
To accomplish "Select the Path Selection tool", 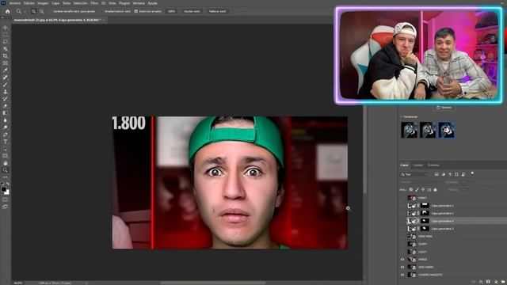I will click(x=6, y=149).
